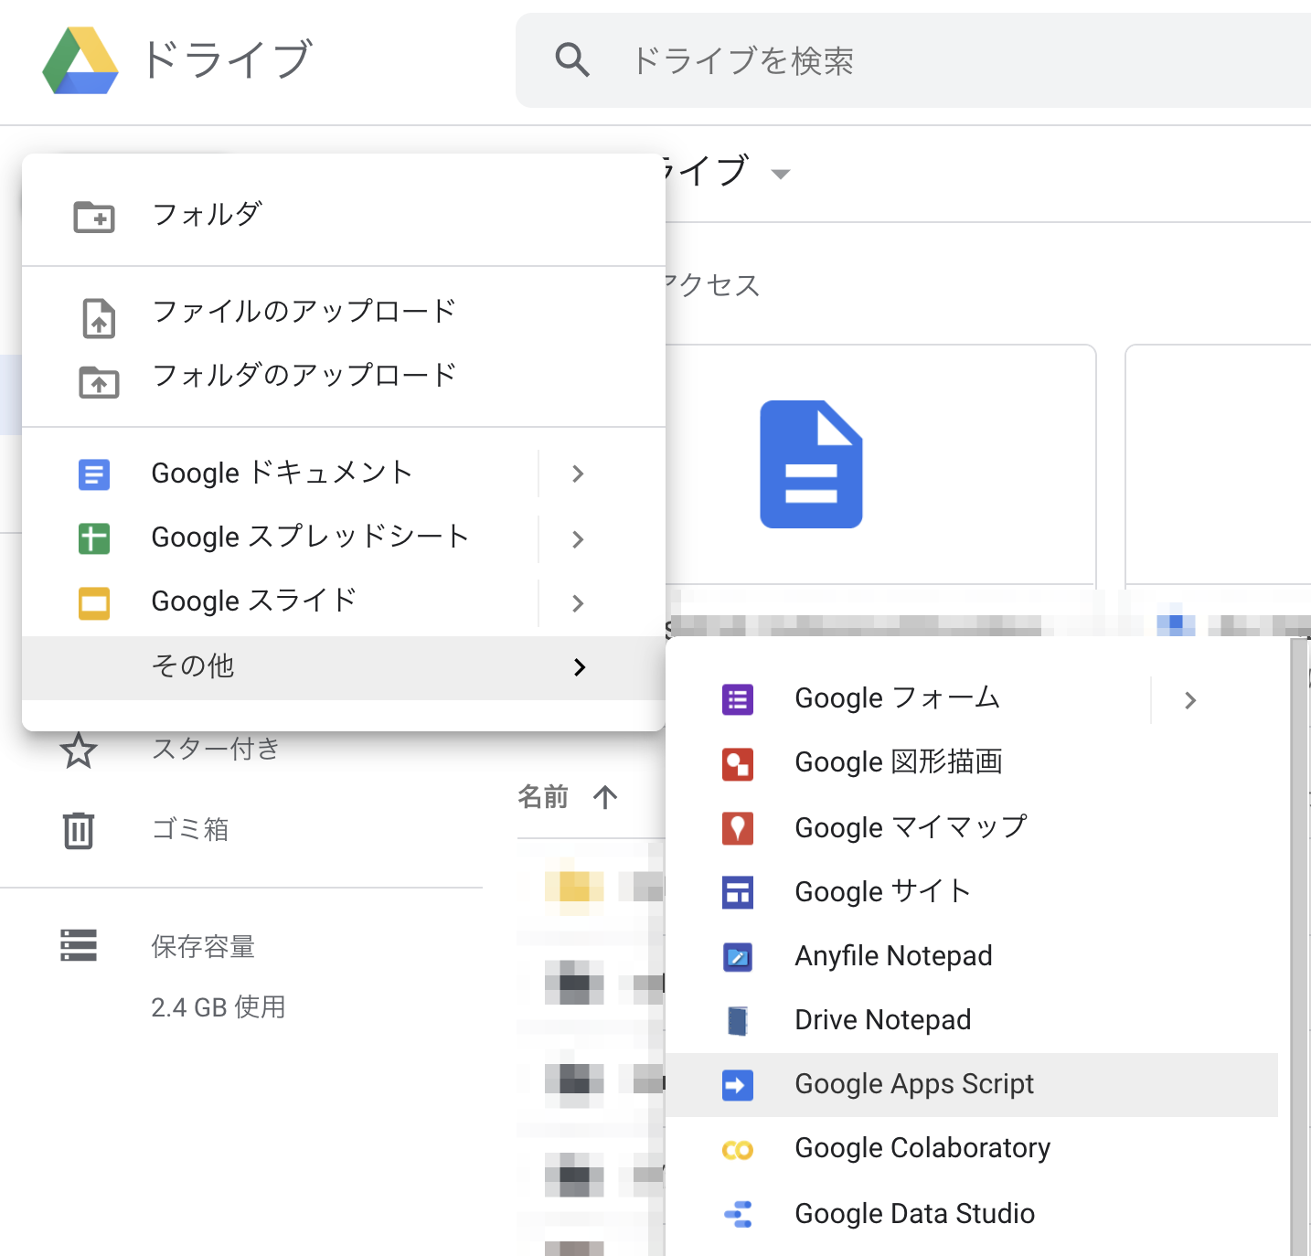Choose ファイルのアップロード from the menu
Screen dimensions: 1311x1256
point(304,312)
